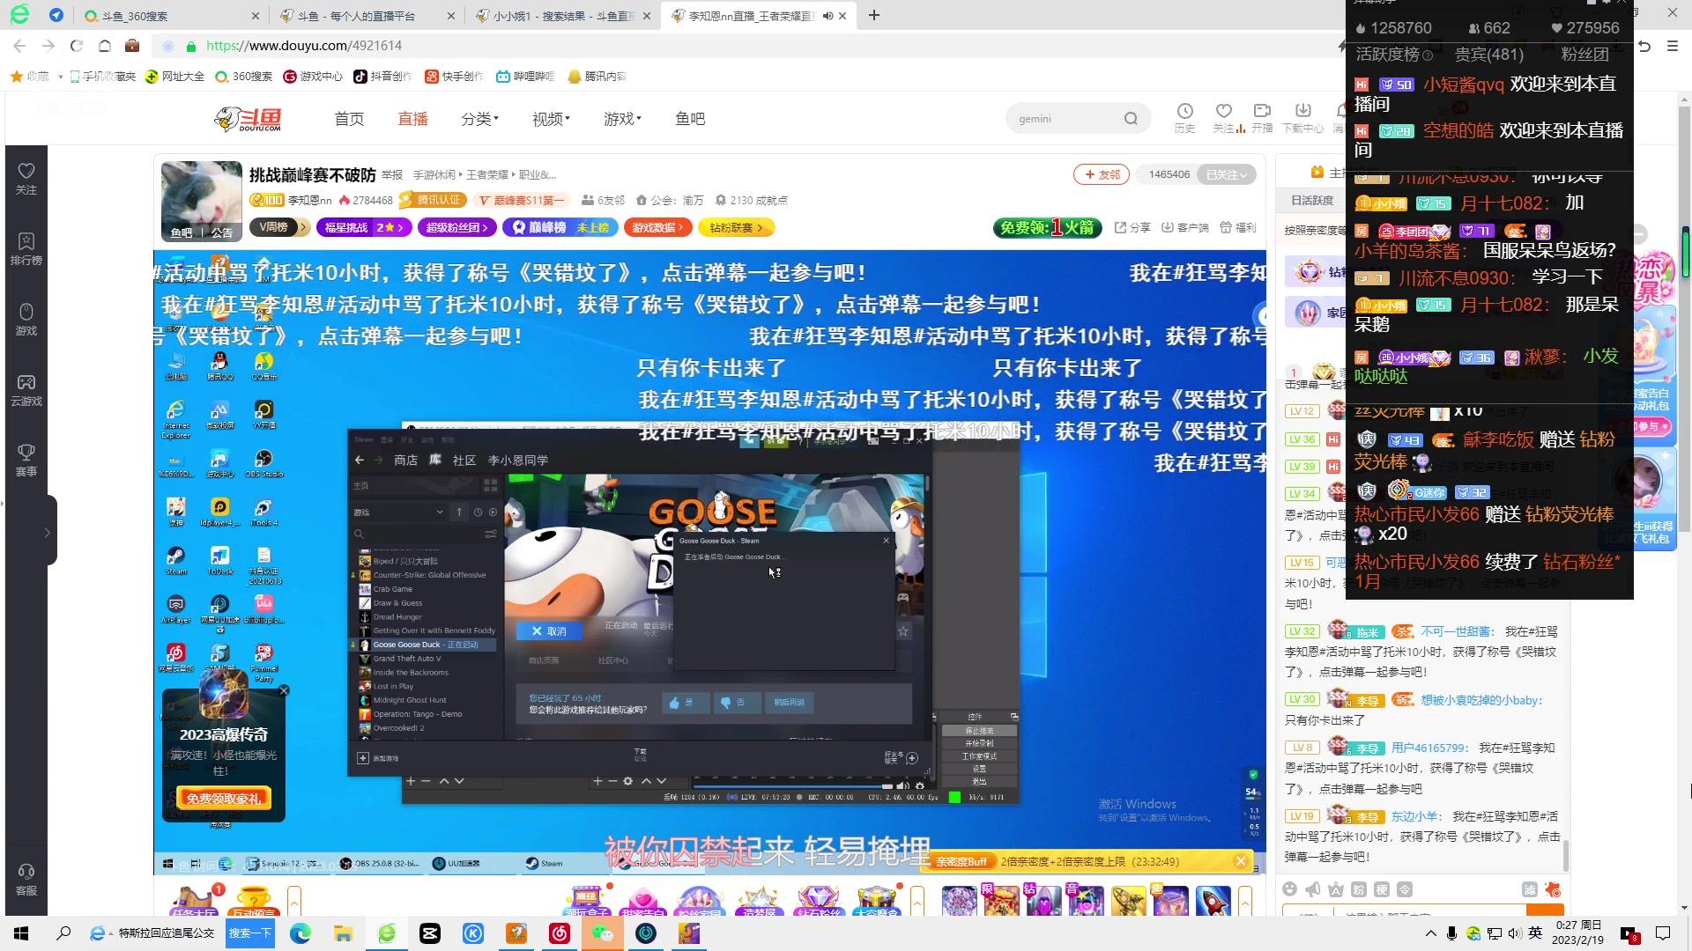
Task: Expand the 分类 navigation dropdown
Action: (x=479, y=119)
